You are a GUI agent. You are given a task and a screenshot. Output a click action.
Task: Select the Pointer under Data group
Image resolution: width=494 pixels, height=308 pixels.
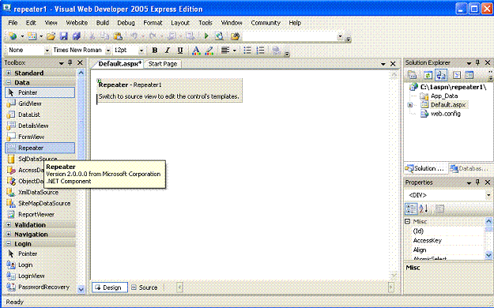tap(40, 92)
